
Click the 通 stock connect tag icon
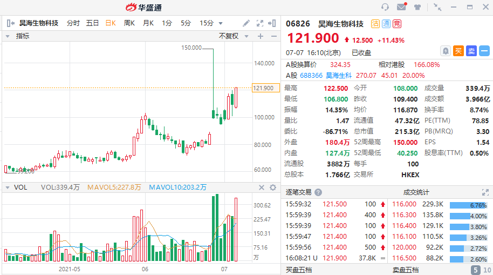(386, 24)
